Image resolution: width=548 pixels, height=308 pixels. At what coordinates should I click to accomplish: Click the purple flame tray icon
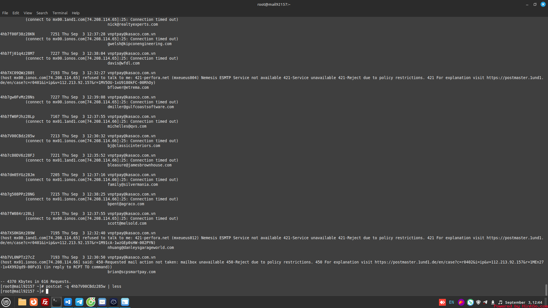click(461, 302)
